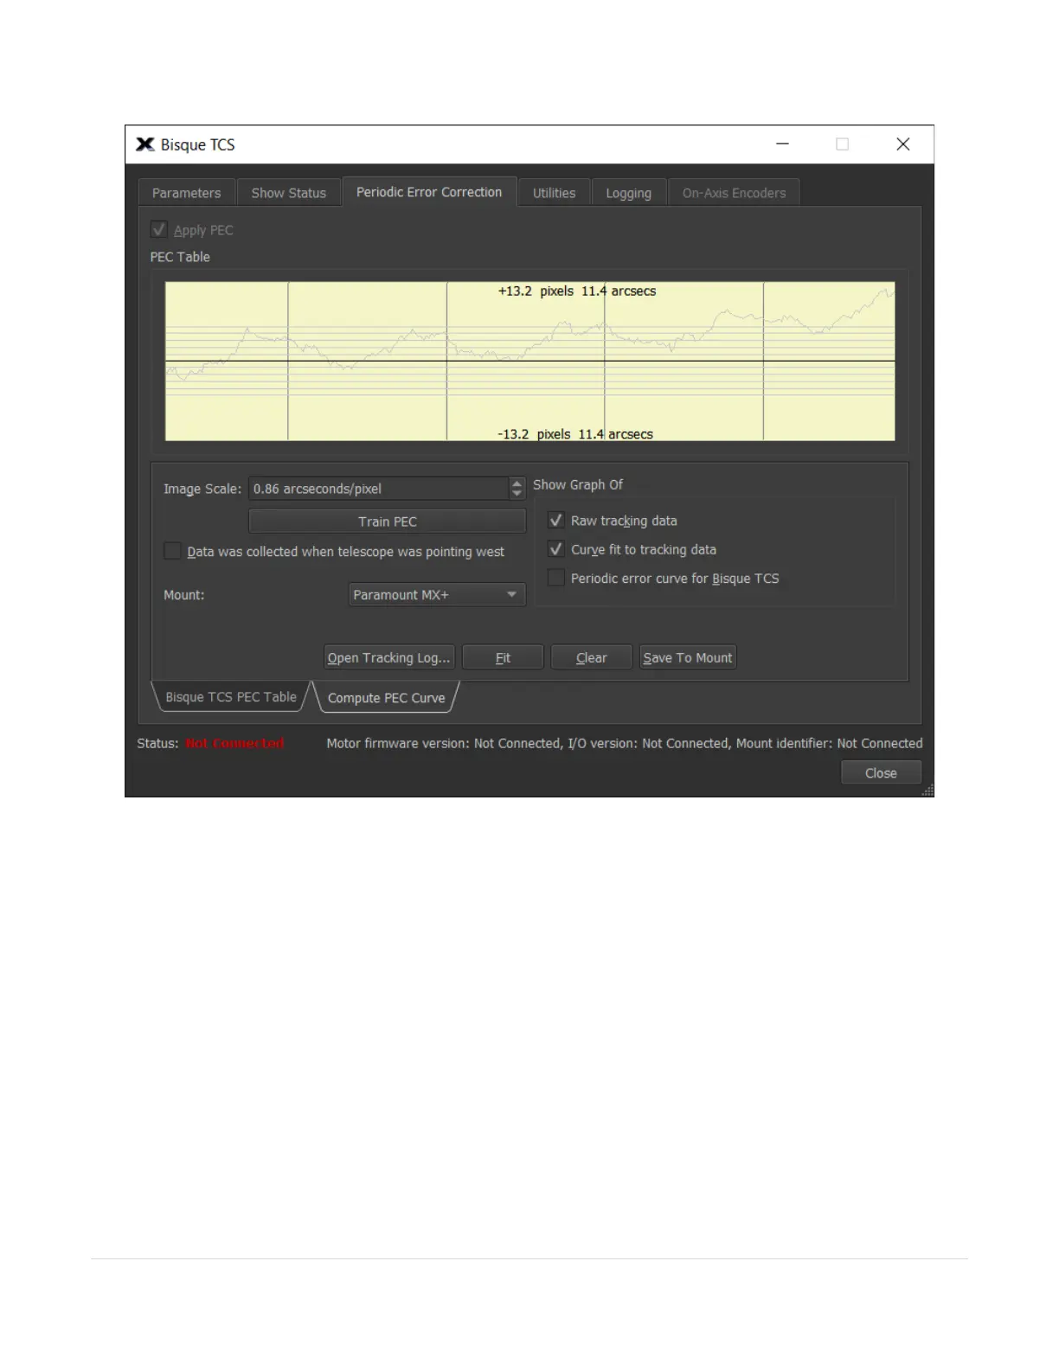This screenshot has width=1059, height=1370.
Task: Click the Train PEC button
Action: click(x=387, y=522)
